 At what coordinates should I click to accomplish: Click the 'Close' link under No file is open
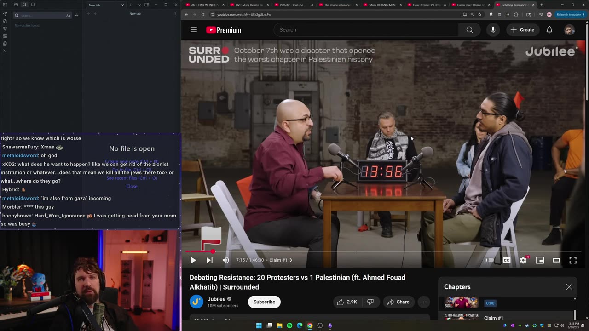(x=132, y=186)
